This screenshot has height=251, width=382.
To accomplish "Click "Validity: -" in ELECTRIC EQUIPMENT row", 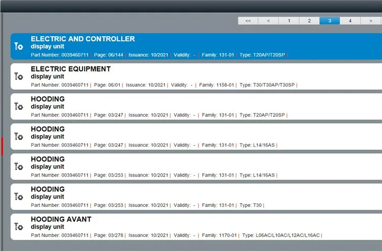I will (182, 85).
